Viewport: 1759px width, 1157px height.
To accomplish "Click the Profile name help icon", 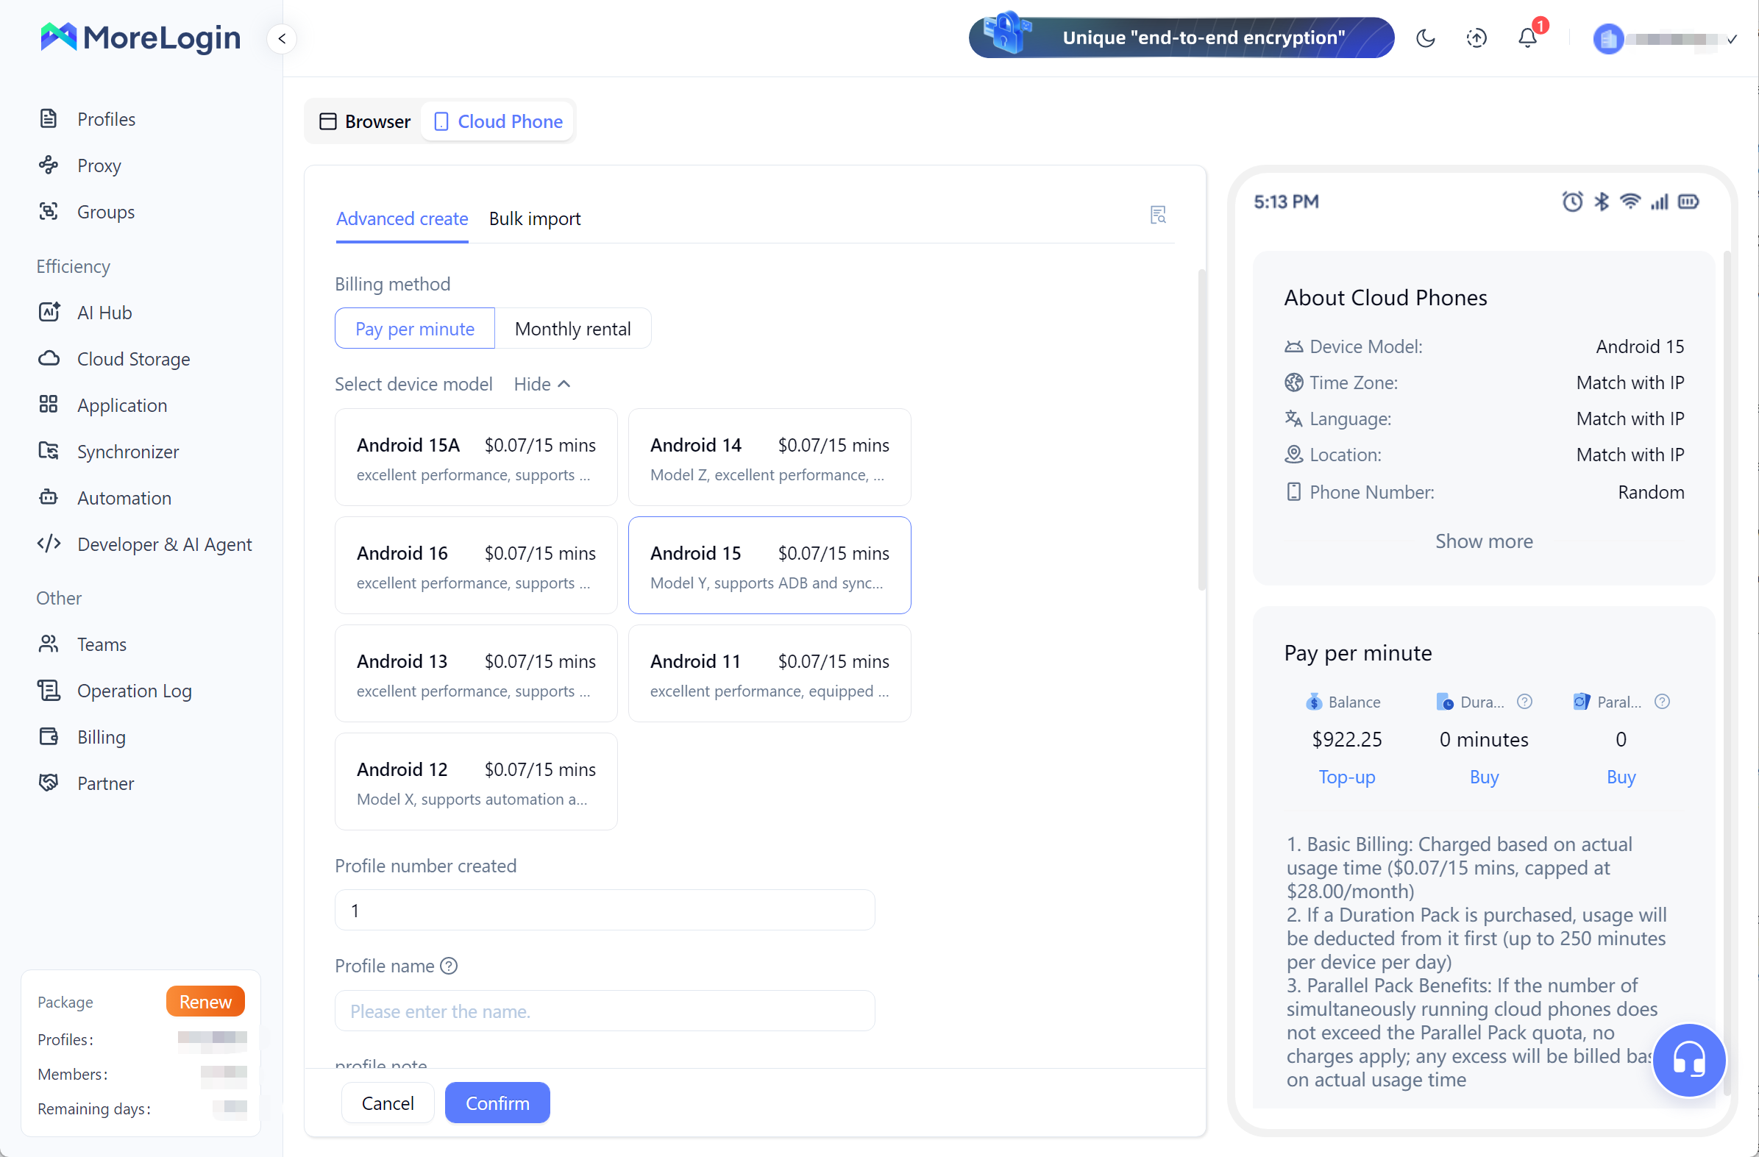I will [x=449, y=966].
